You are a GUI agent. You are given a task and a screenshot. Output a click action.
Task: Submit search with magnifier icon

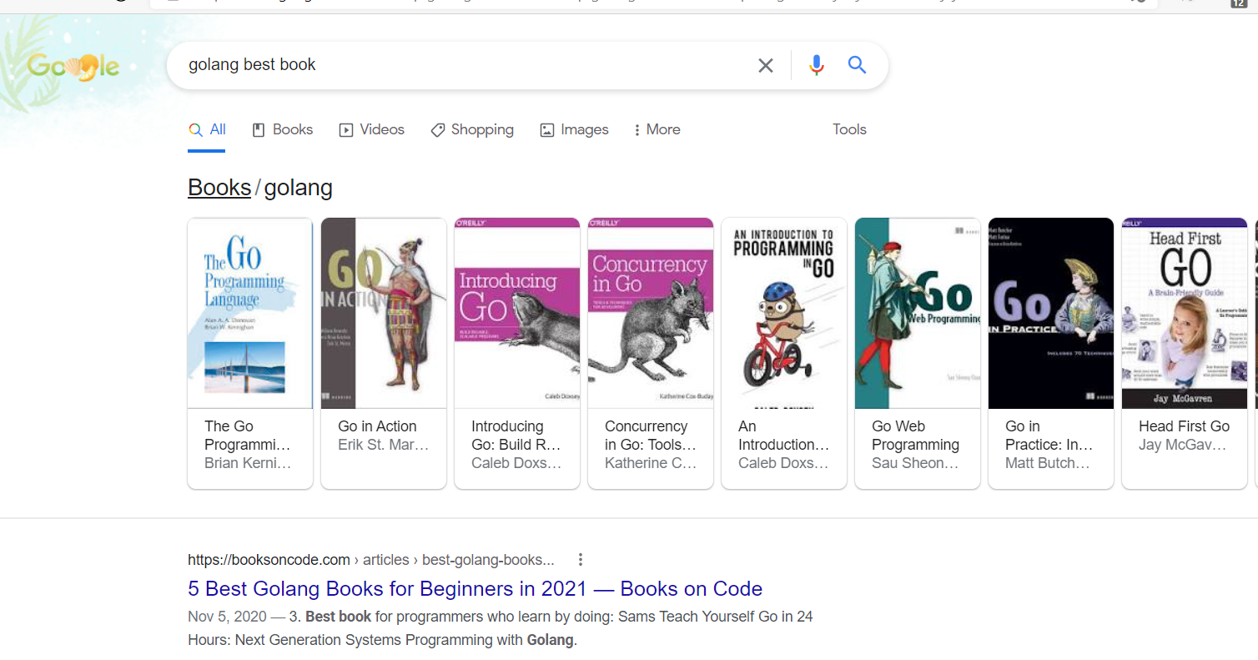(857, 65)
